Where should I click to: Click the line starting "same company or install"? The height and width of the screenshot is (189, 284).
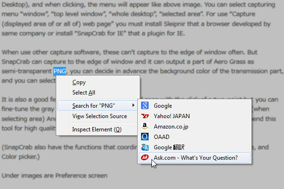click(x=93, y=33)
